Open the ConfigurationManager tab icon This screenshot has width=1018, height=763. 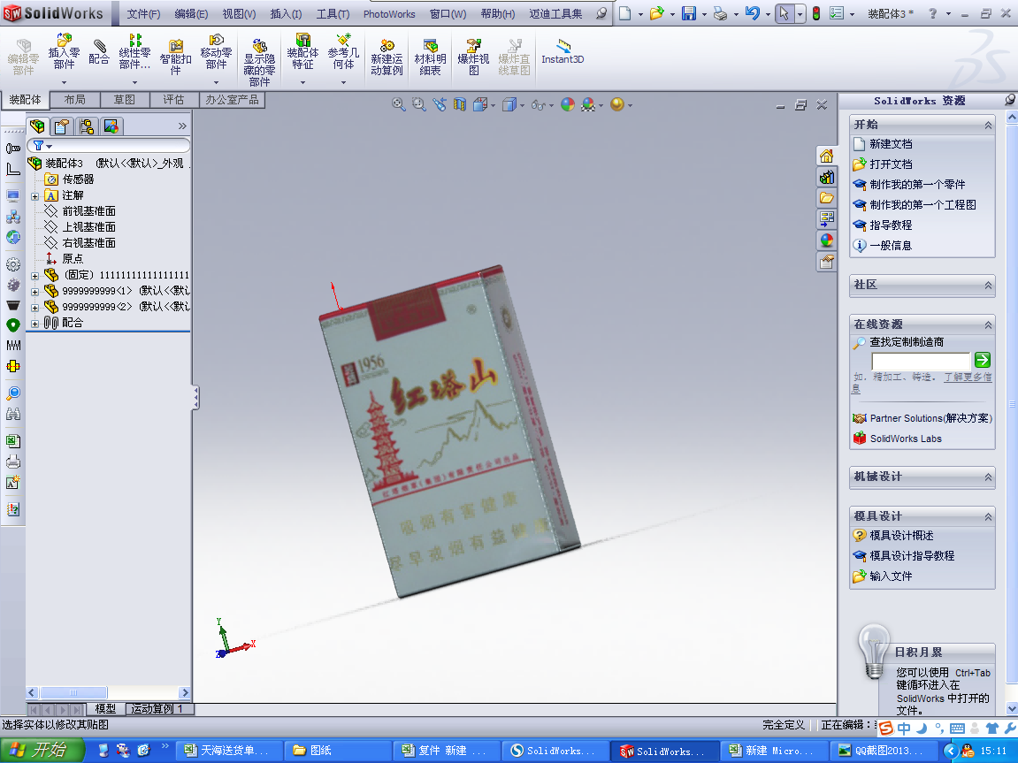[87, 126]
